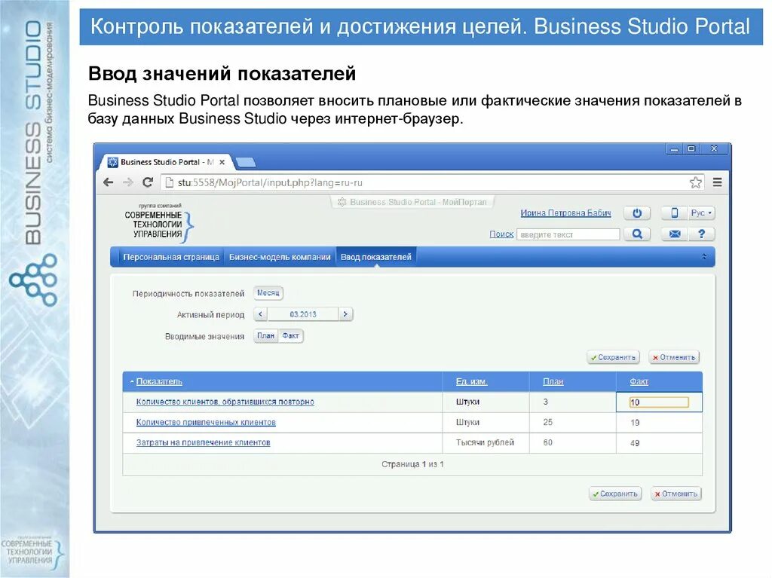Image resolution: width=772 pixels, height=578 pixels.
Task: Open the Бизнес-модель компании tab
Action: pyautogui.click(x=280, y=257)
